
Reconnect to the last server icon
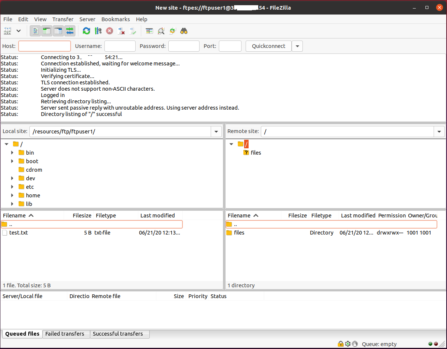pyautogui.click(x=133, y=31)
